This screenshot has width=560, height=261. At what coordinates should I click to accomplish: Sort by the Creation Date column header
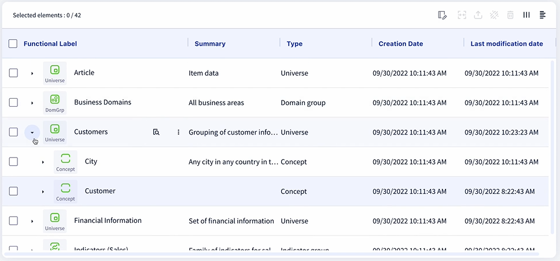pos(401,44)
